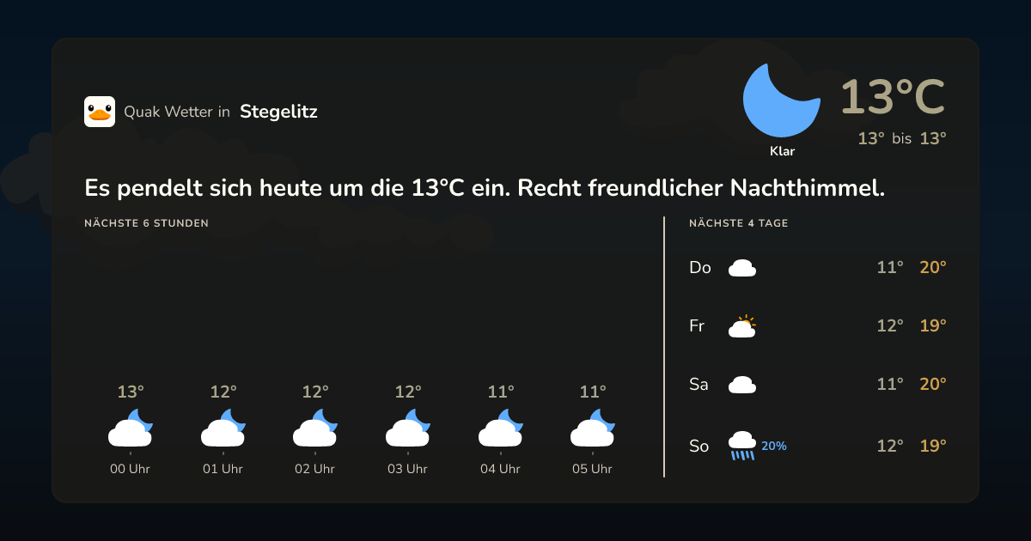Image resolution: width=1031 pixels, height=541 pixels.
Task: Click the '01 Uhr' time label
Action: click(223, 469)
